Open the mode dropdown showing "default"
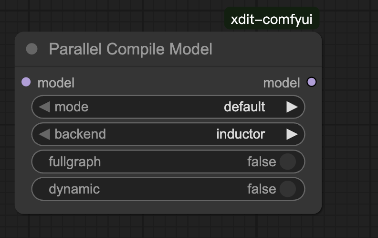This screenshot has width=378, height=238. (244, 107)
